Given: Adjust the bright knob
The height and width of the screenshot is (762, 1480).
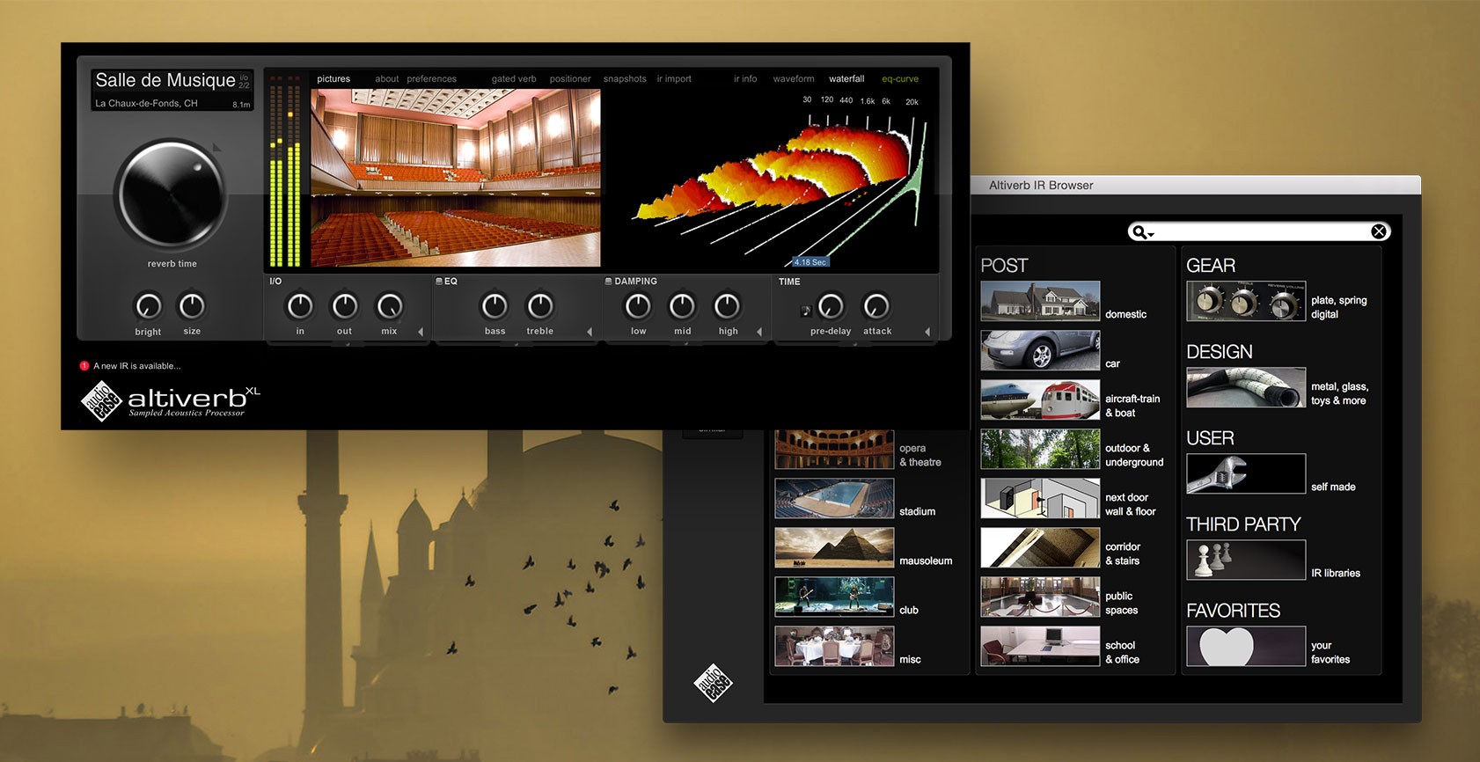Looking at the screenshot, I should (148, 305).
